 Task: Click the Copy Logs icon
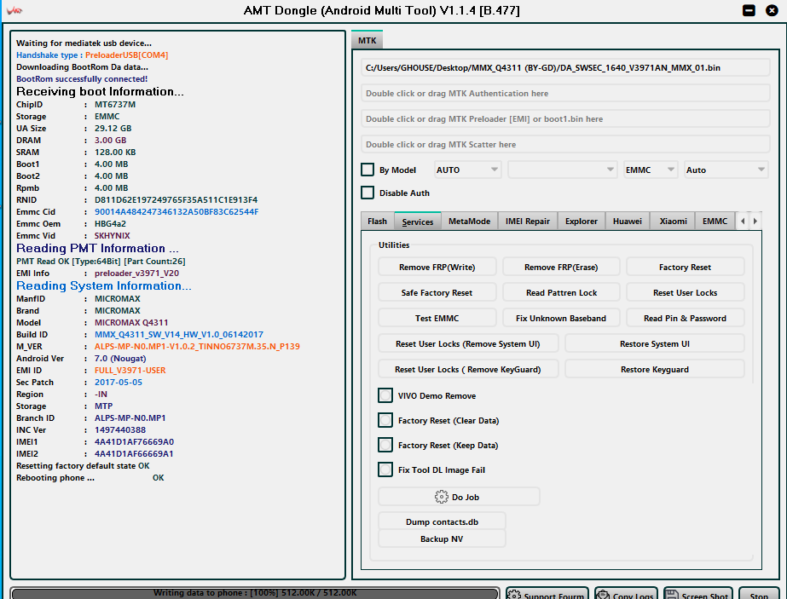(x=604, y=595)
